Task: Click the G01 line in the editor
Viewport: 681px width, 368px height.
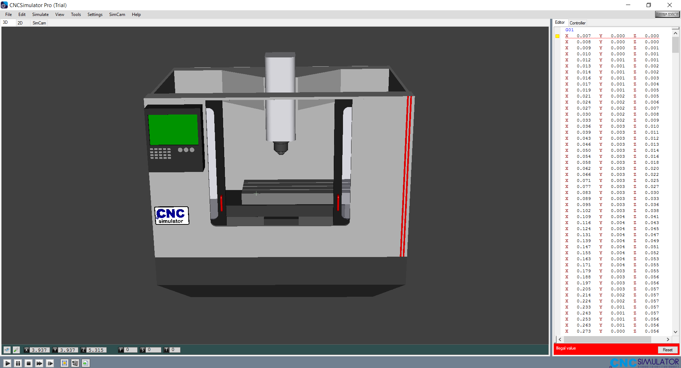Action: (x=569, y=30)
